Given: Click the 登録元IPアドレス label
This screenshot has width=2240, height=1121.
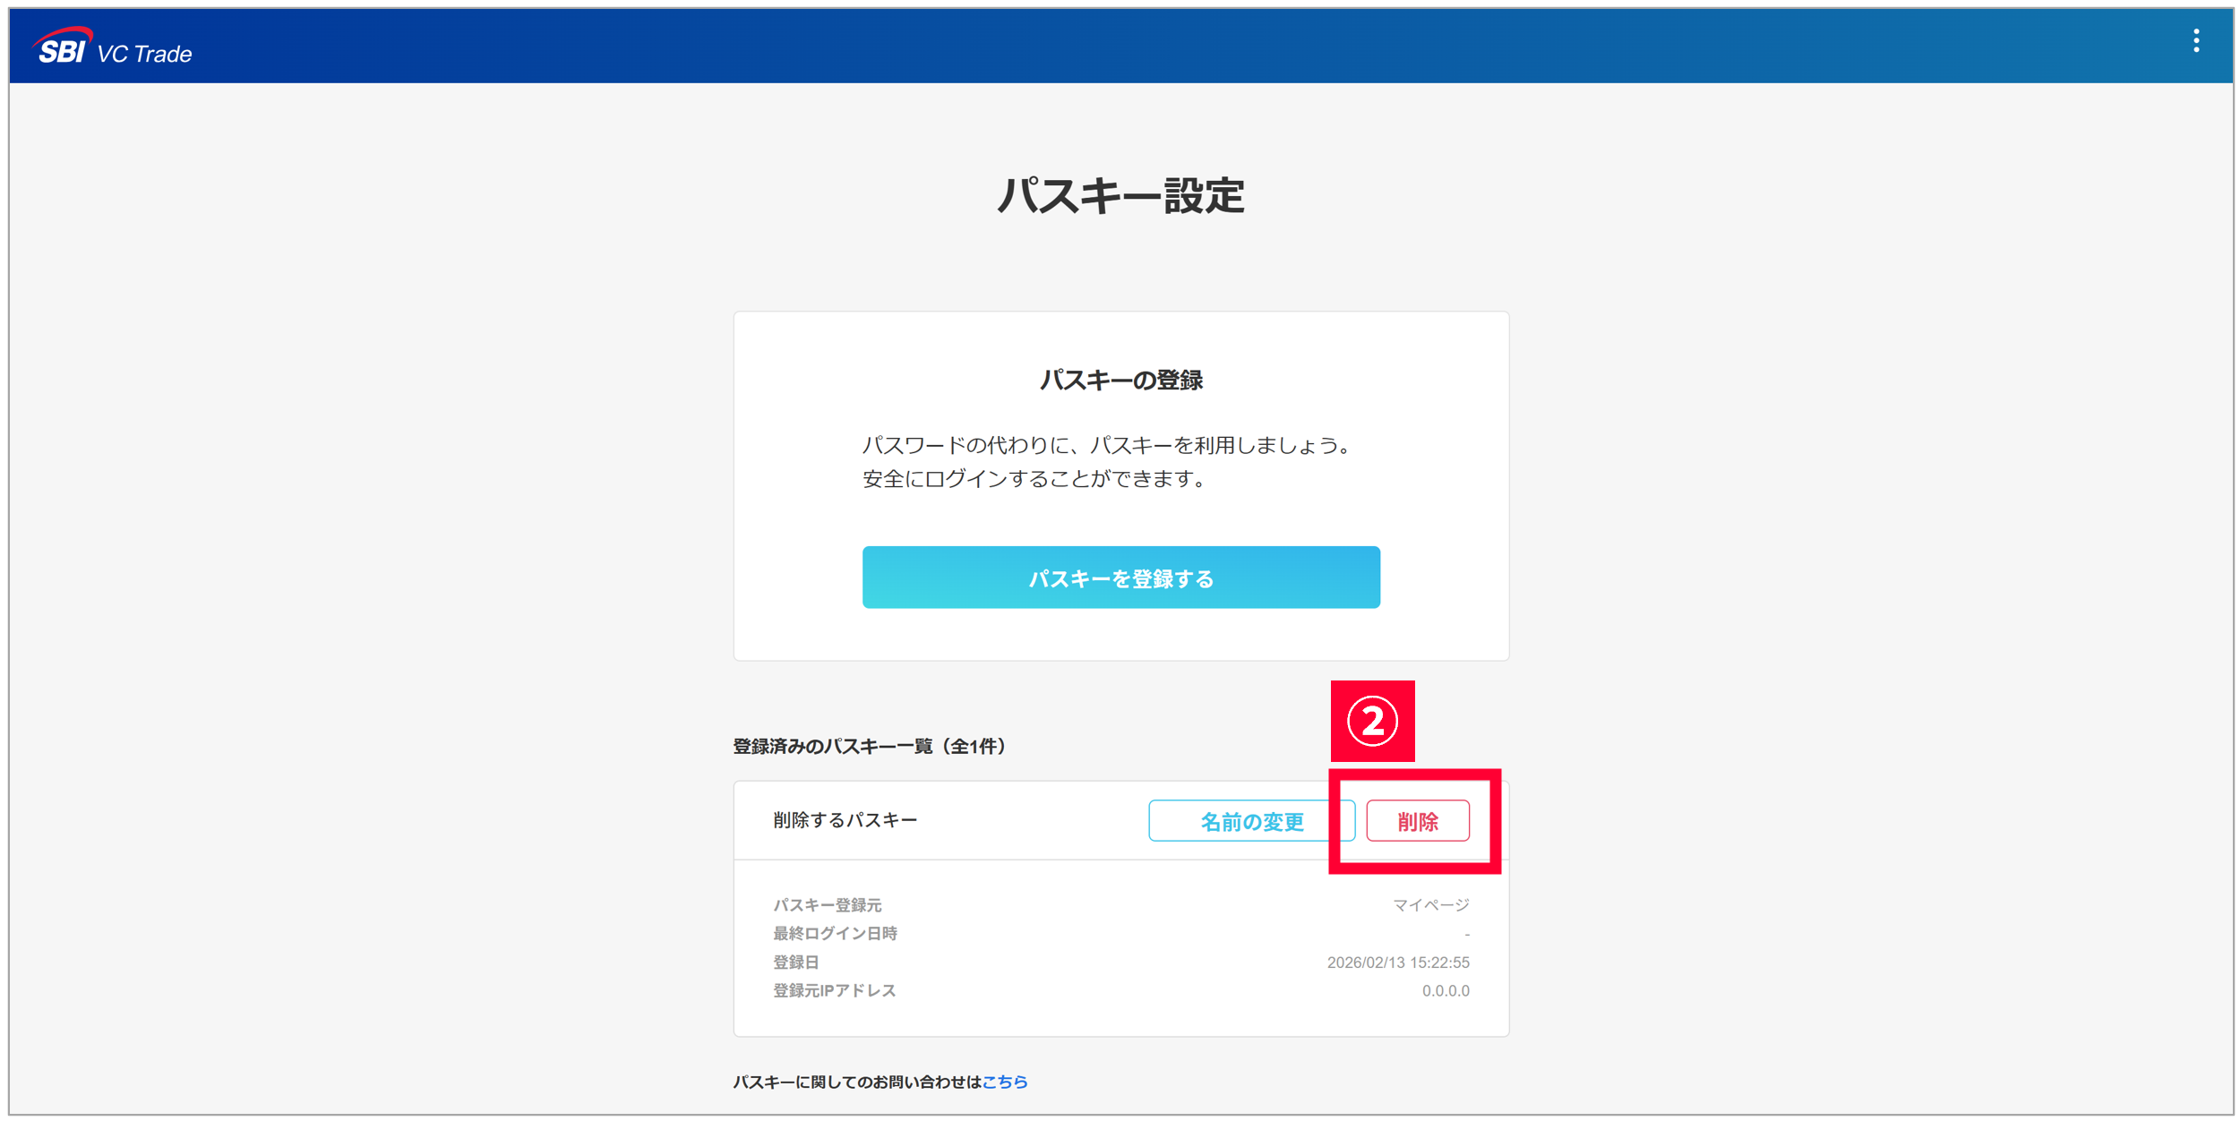Looking at the screenshot, I should pos(834,990).
